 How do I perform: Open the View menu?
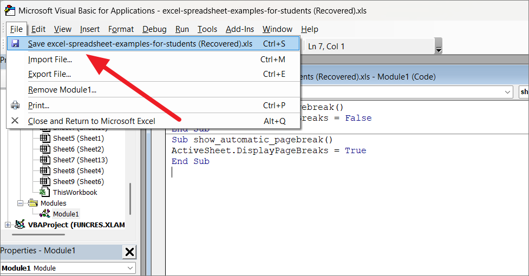63,29
